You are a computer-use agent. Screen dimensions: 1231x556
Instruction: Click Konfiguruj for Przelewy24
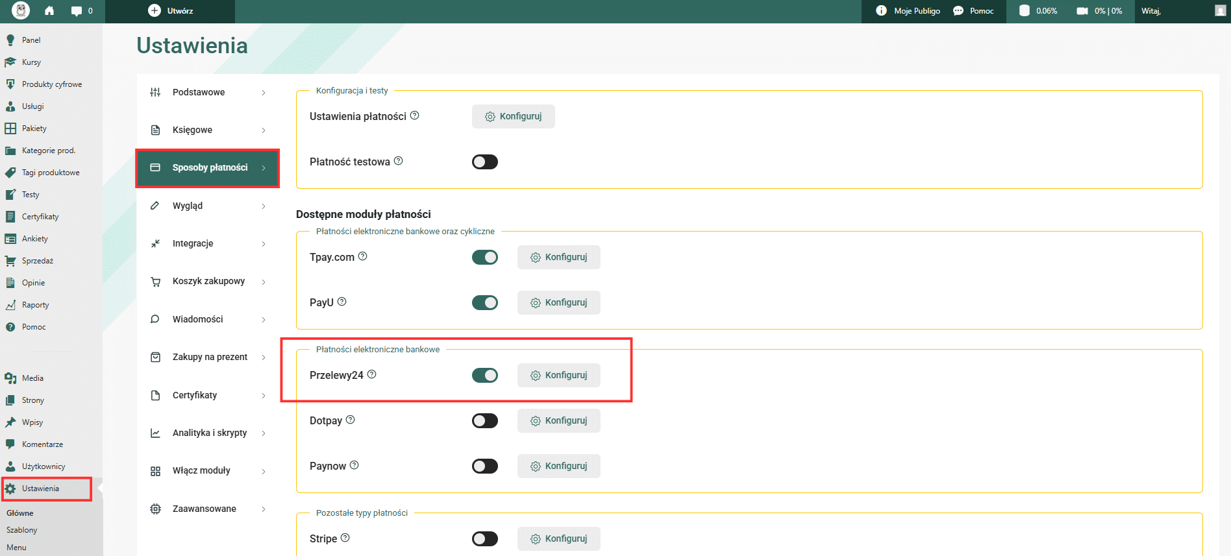click(559, 375)
